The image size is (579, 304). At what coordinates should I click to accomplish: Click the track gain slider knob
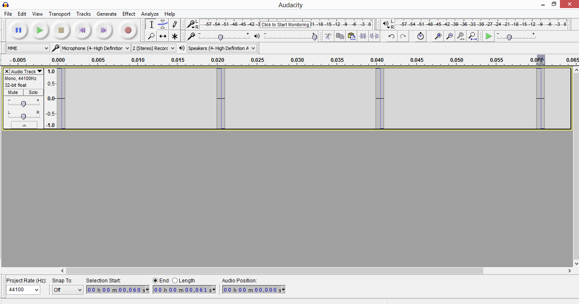coord(24,104)
